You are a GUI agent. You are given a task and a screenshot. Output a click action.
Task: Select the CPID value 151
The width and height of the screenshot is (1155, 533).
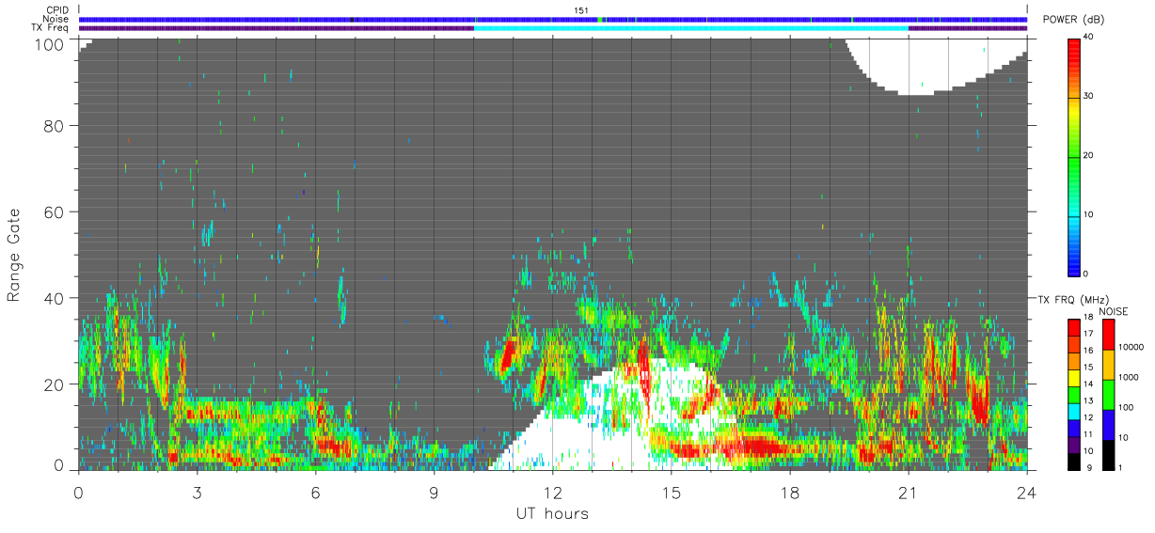[581, 10]
